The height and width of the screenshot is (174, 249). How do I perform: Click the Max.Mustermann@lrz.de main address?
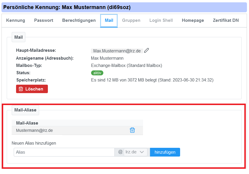point(117,51)
